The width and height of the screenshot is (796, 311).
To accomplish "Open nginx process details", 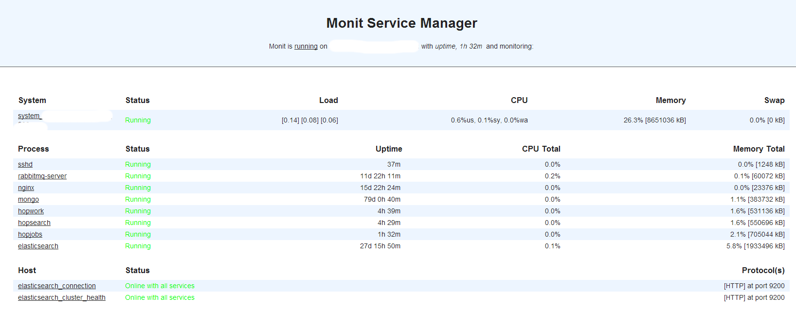I will [x=26, y=188].
